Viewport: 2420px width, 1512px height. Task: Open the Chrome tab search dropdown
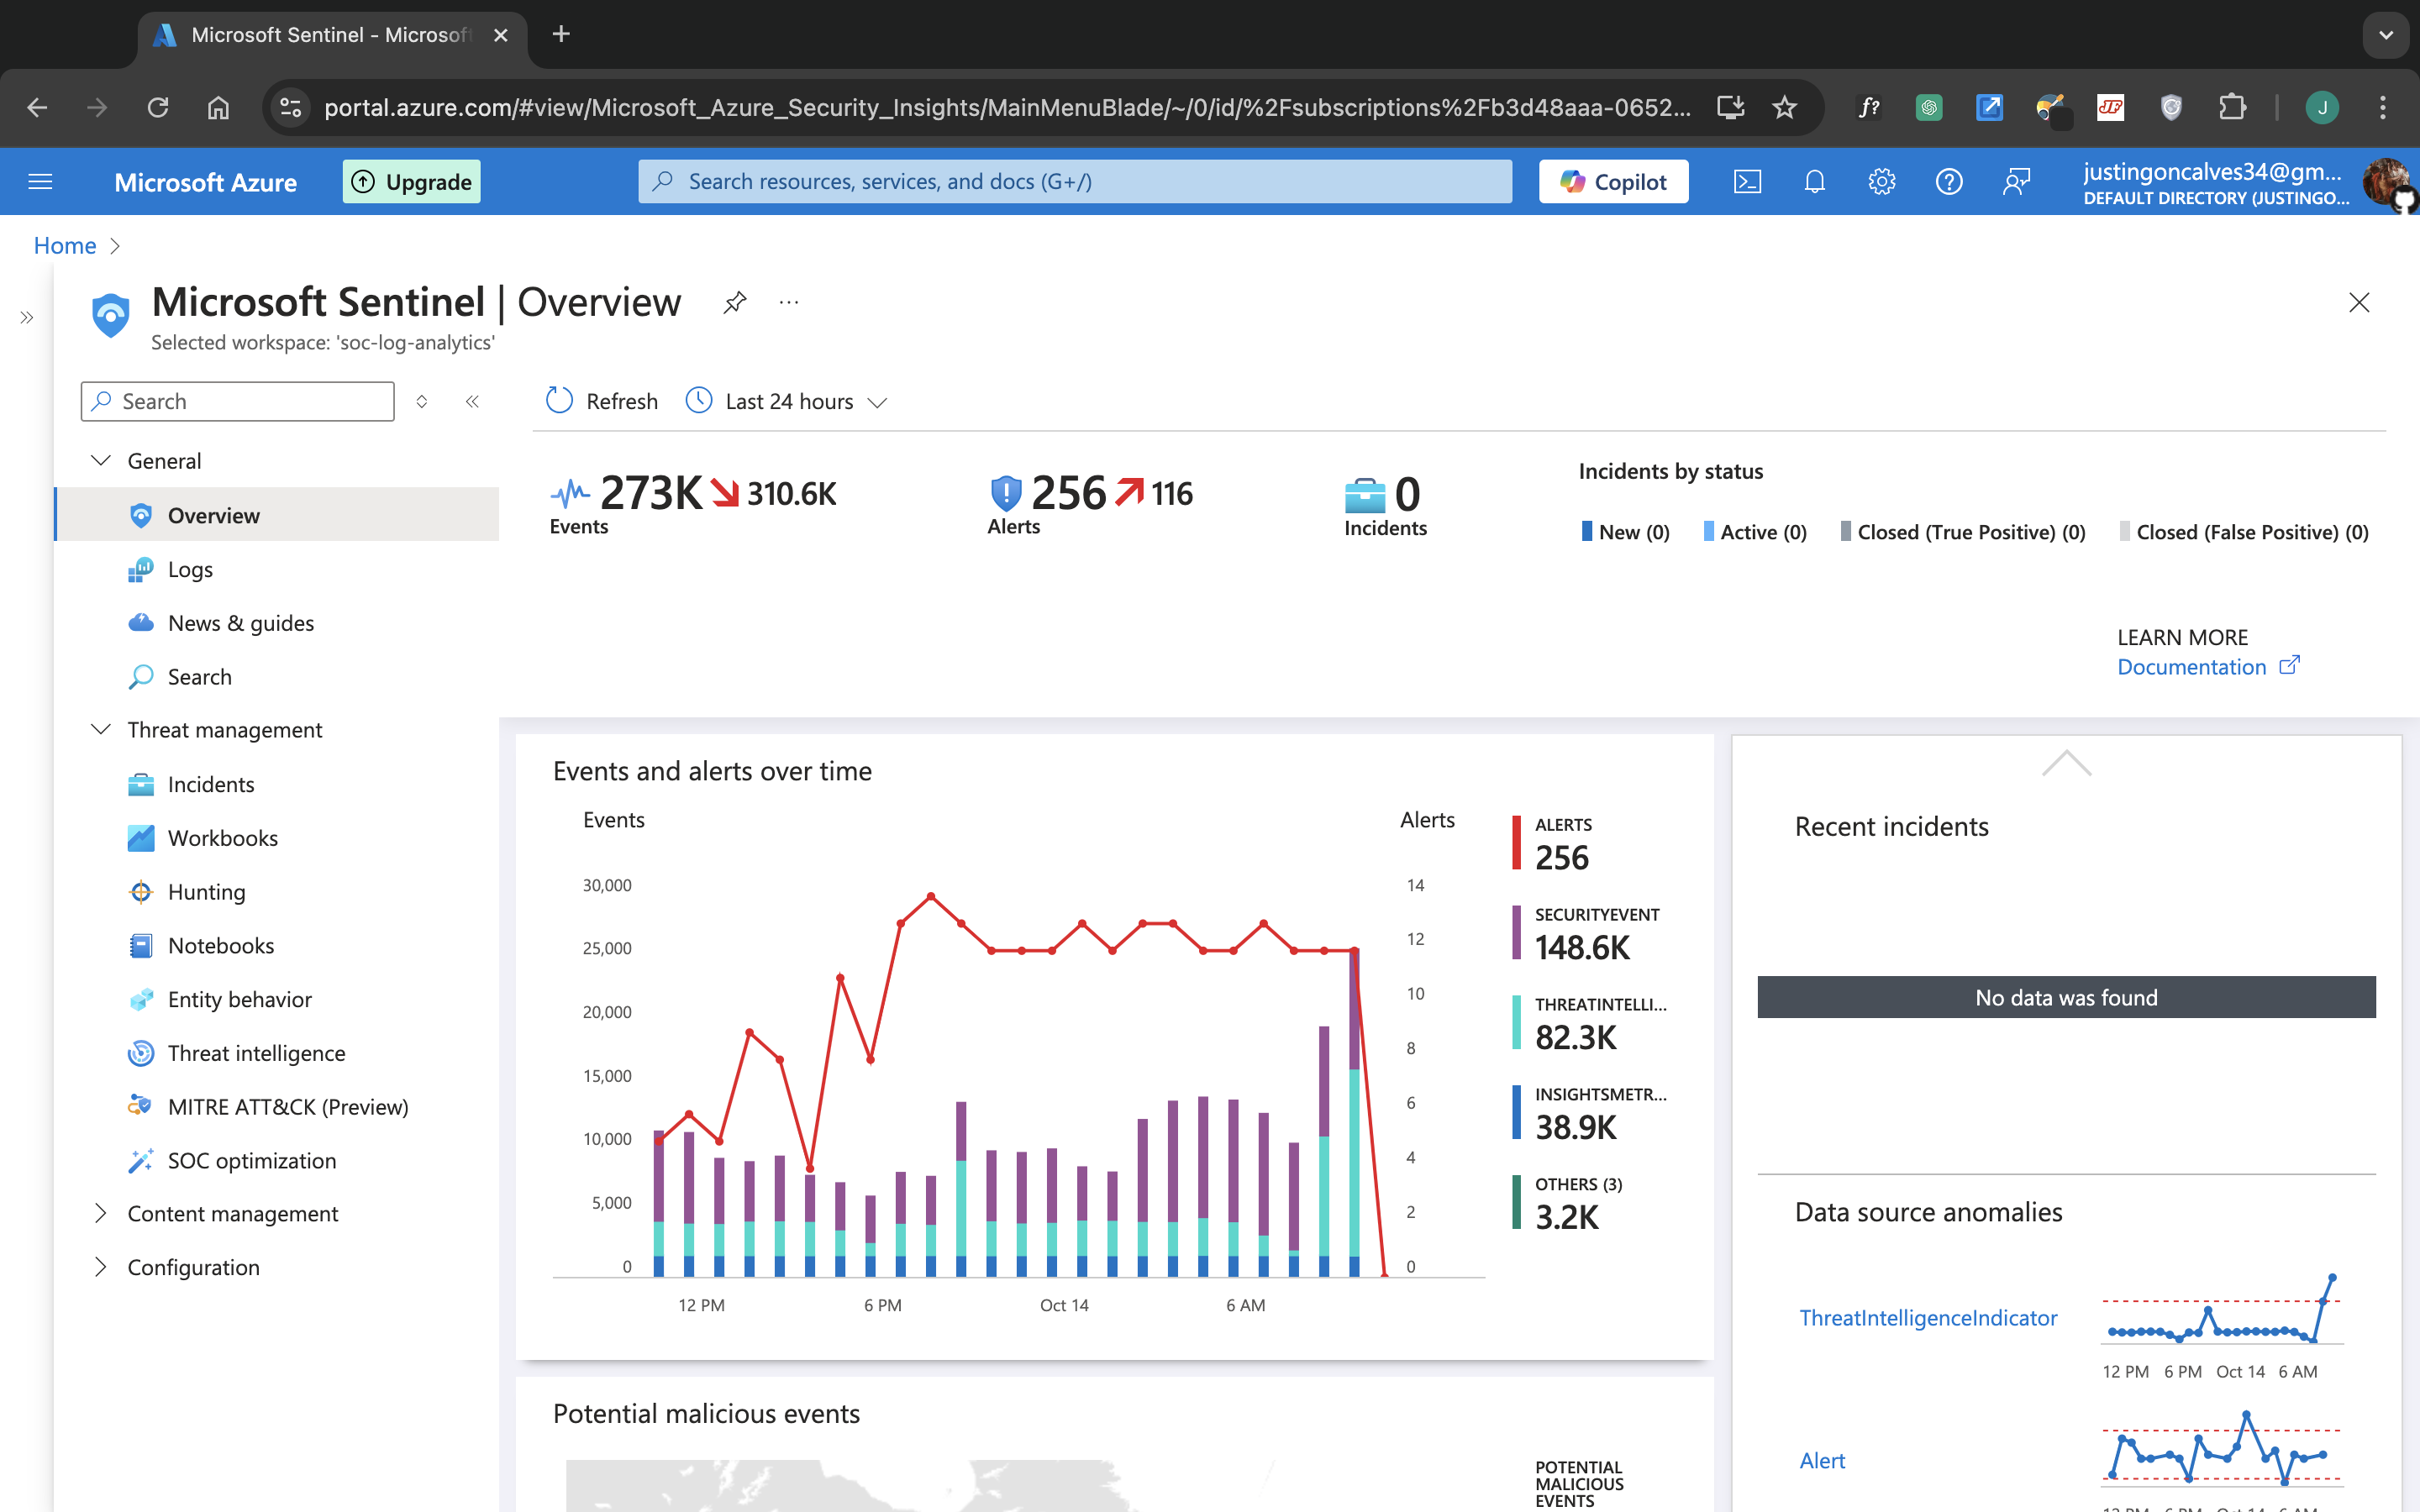tap(2386, 35)
